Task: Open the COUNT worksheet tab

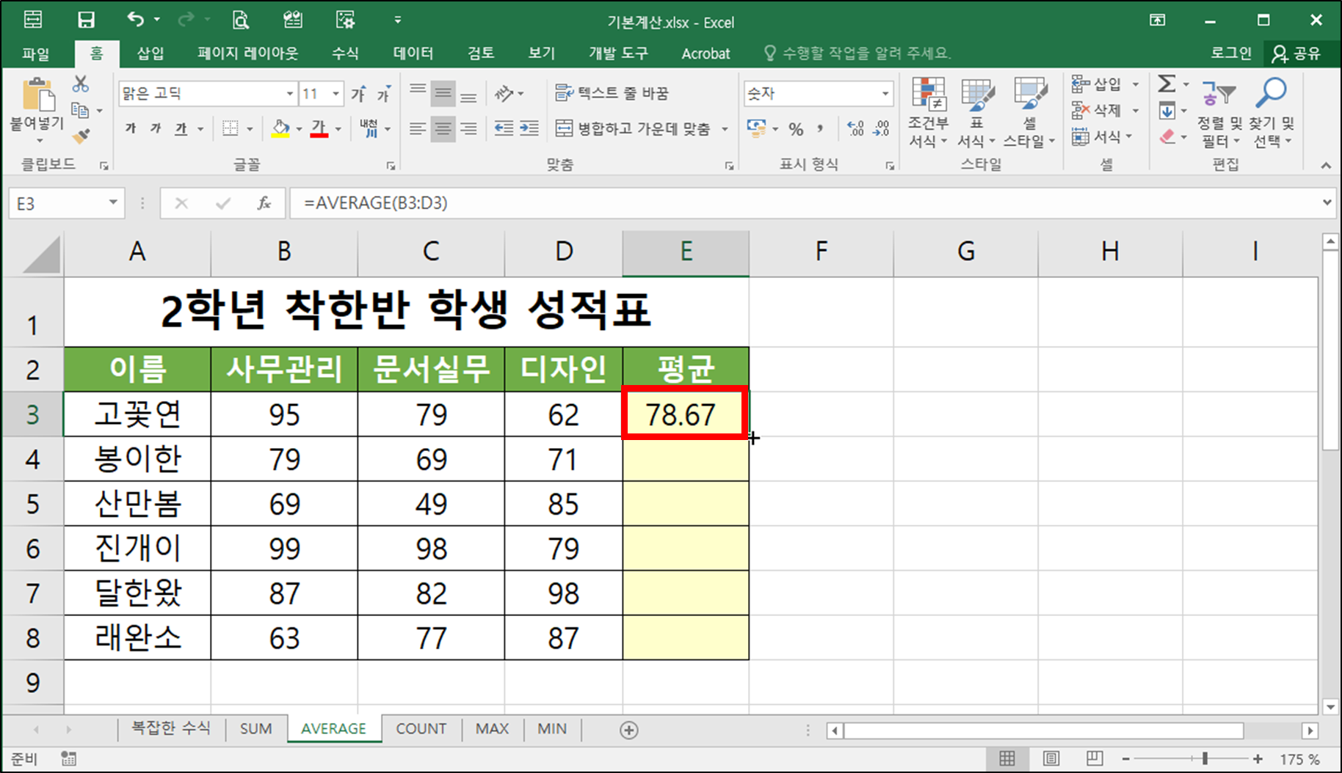Action: click(421, 728)
